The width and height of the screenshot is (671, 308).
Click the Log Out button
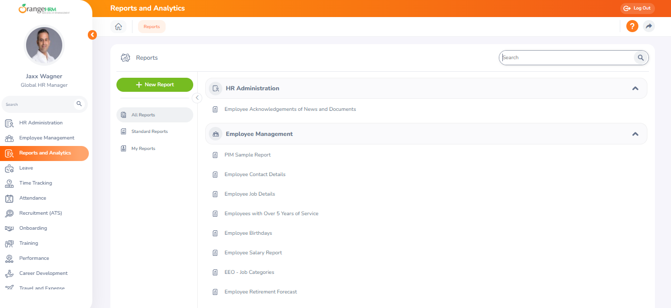637,8
